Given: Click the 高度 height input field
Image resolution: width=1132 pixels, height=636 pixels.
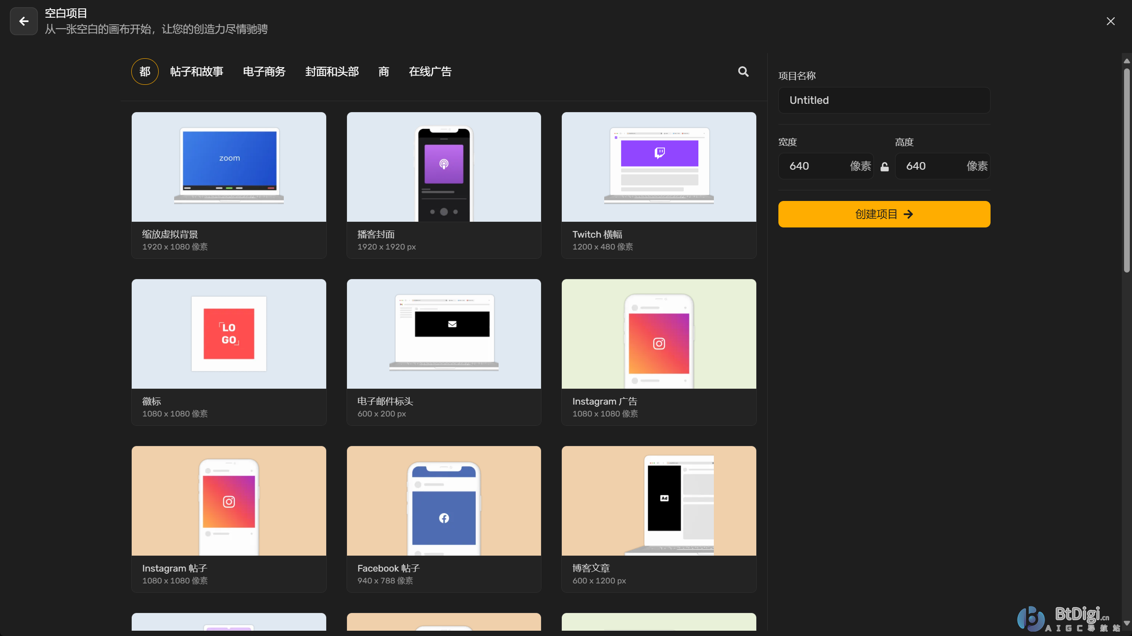Looking at the screenshot, I should [x=942, y=166].
